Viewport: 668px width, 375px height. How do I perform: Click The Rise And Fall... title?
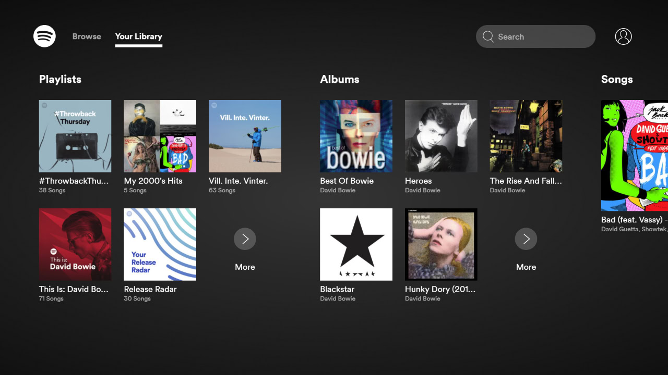click(526, 181)
